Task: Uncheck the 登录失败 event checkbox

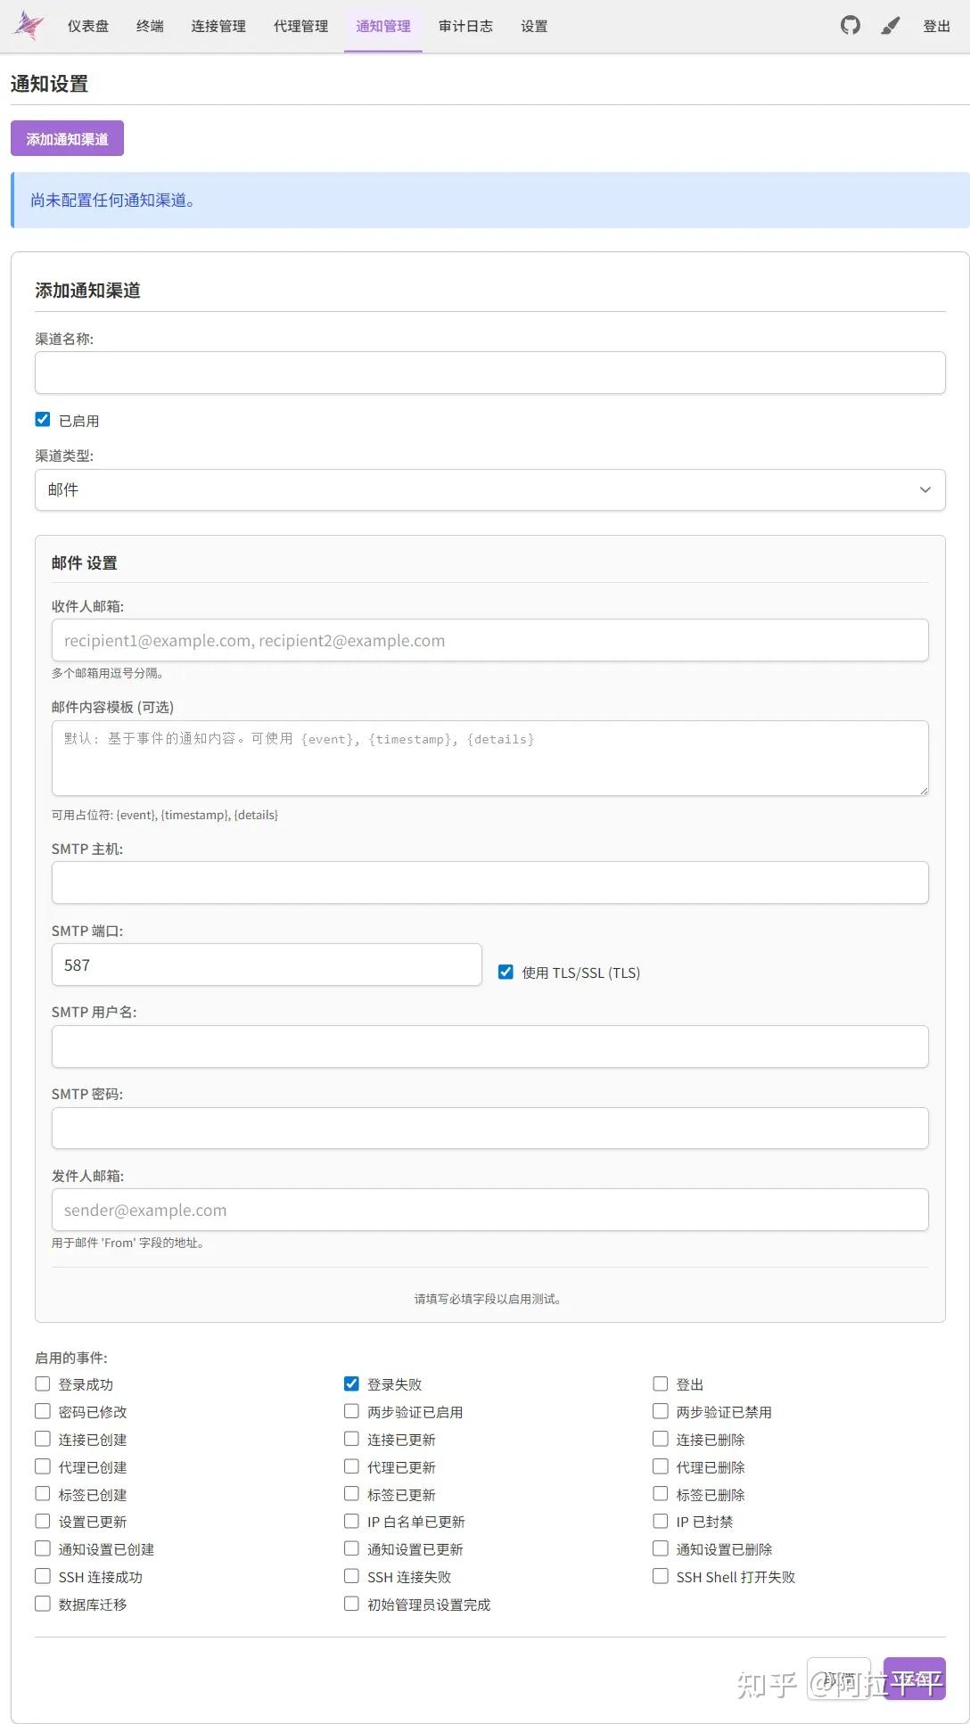Action: click(351, 1383)
